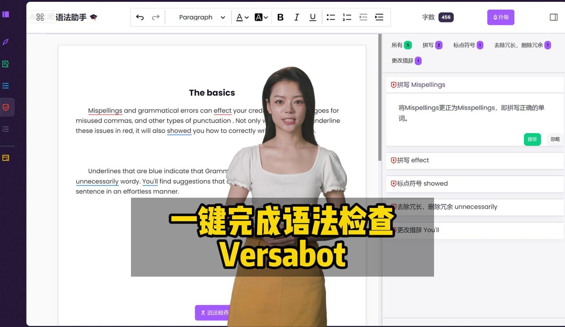Toggle bold formatting
The width and height of the screenshot is (565, 327).
pyautogui.click(x=280, y=17)
